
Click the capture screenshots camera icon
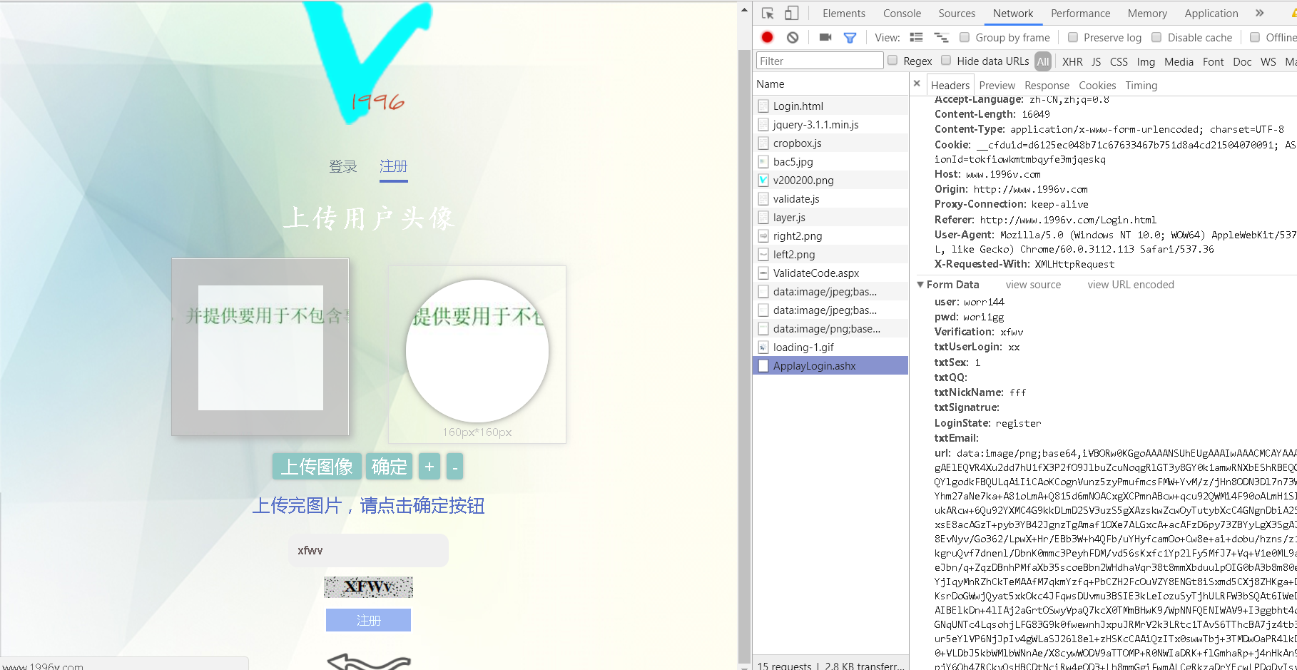(x=825, y=38)
